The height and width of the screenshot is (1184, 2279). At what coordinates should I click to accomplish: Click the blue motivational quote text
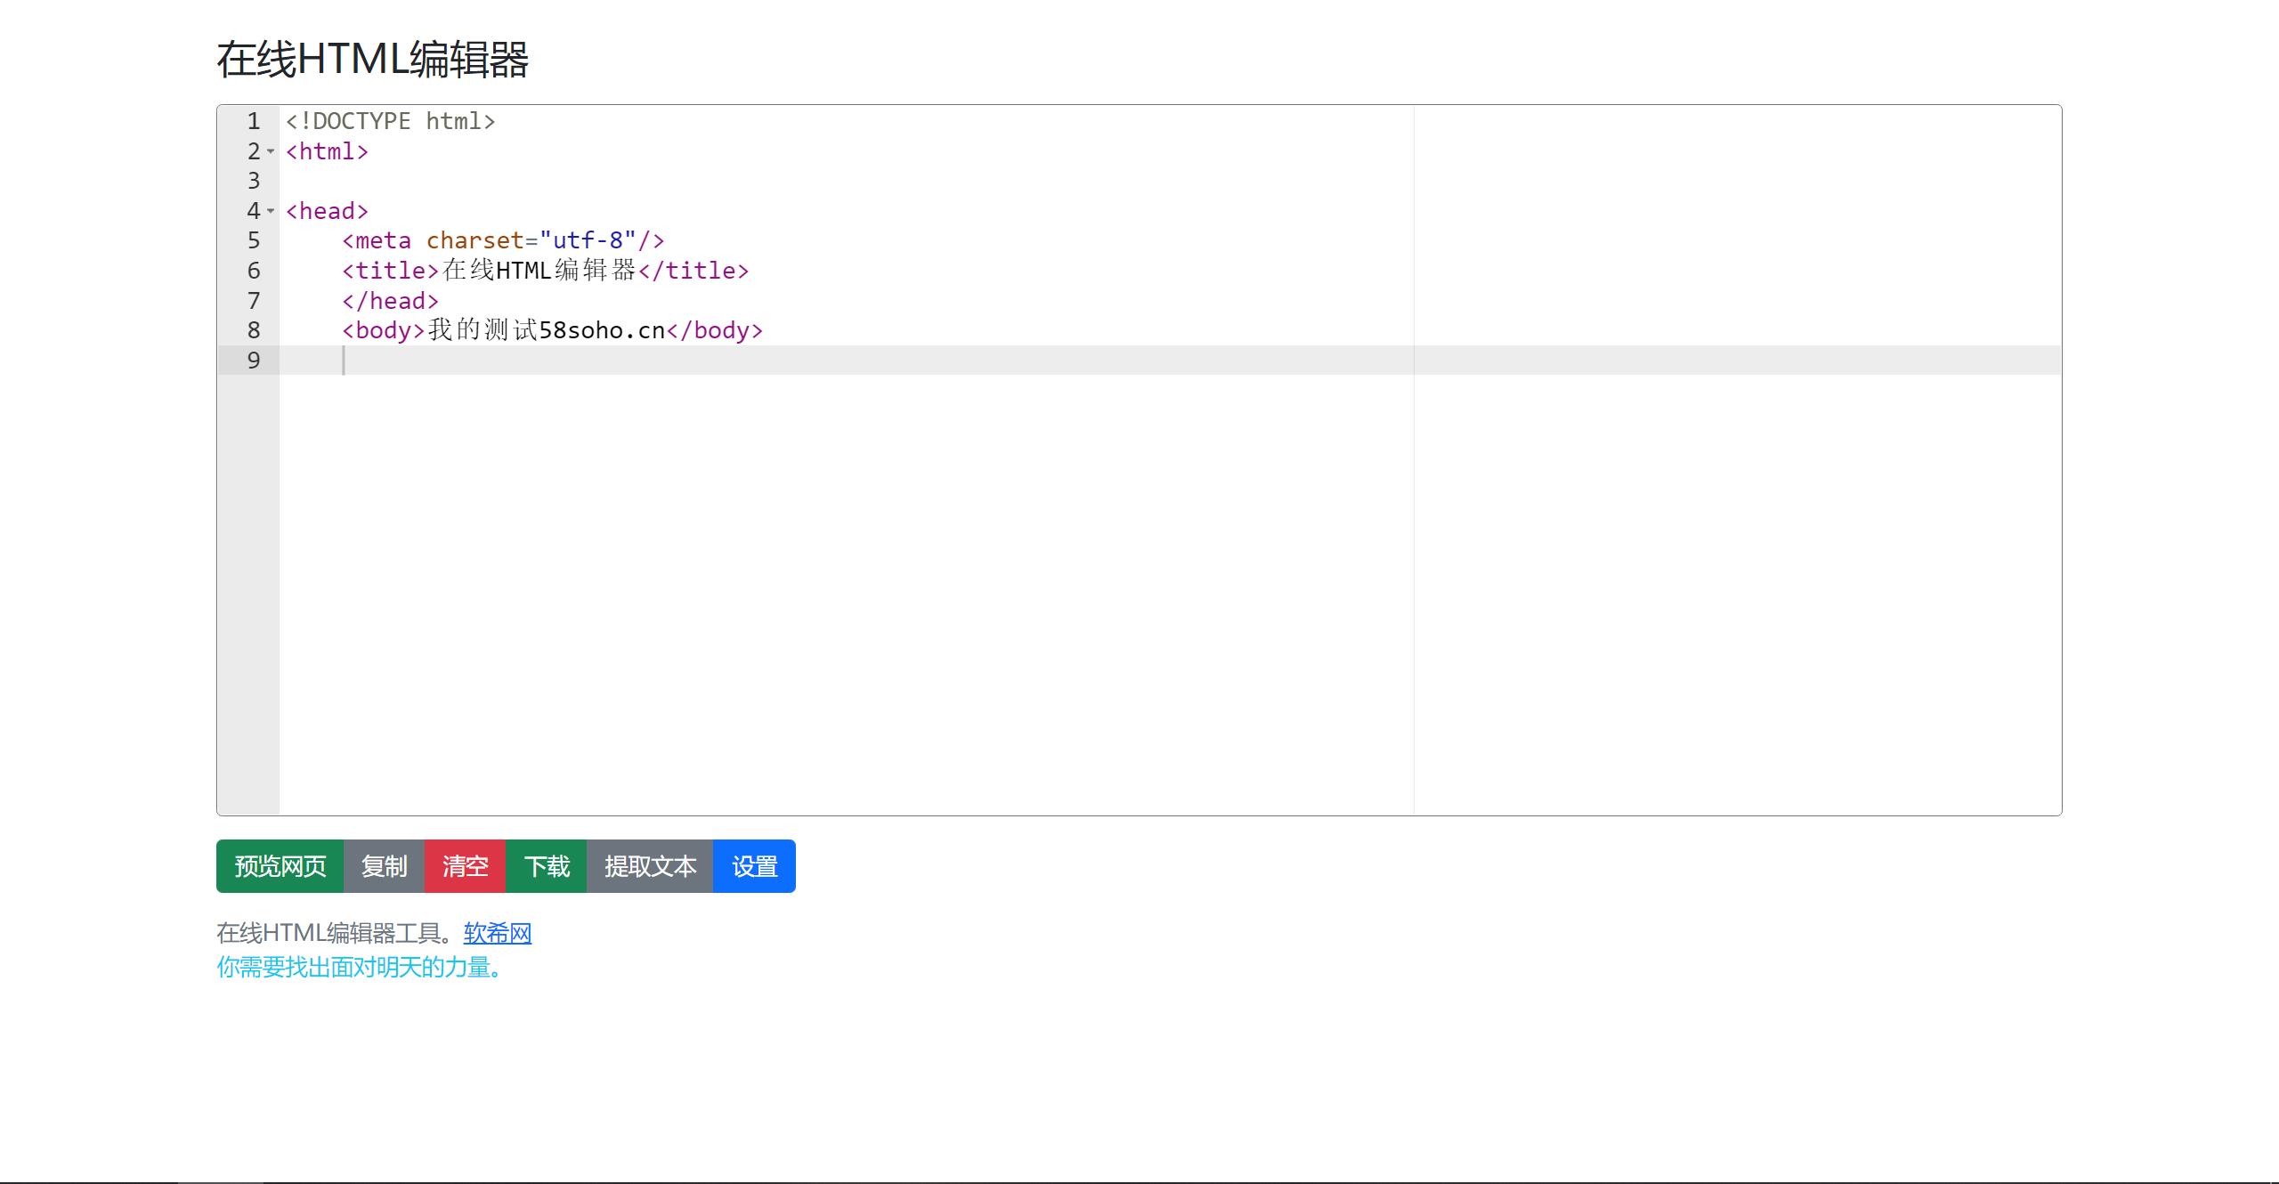361,967
